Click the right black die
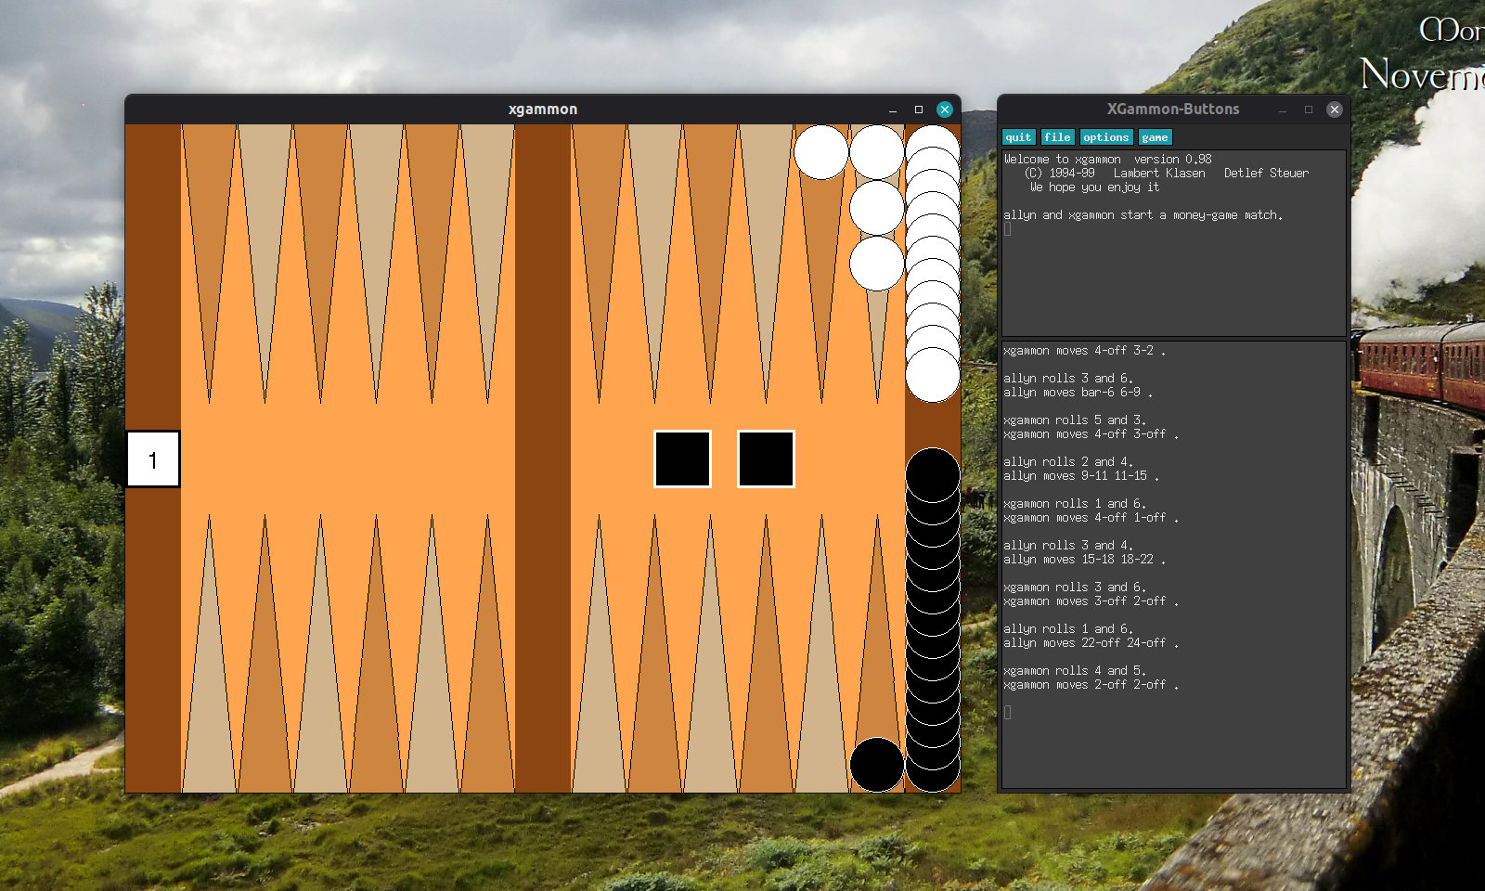 (x=766, y=458)
